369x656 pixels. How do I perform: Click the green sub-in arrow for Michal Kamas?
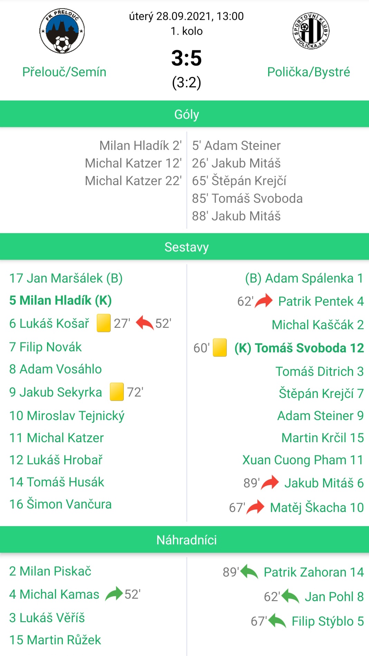(114, 594)
